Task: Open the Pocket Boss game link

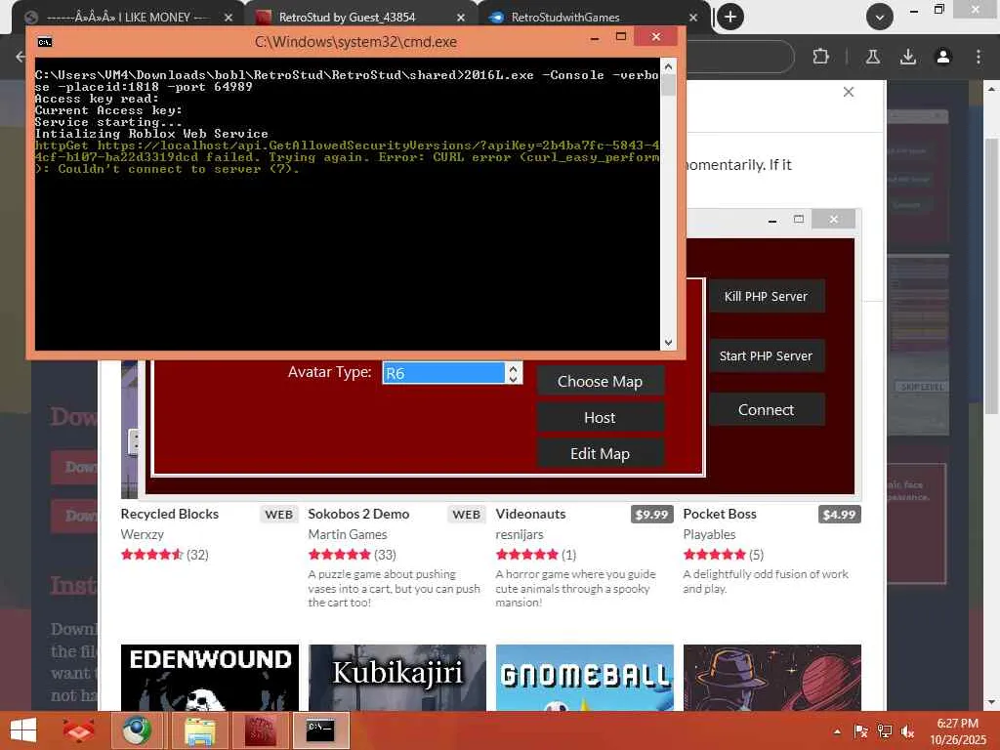Action: [720, 514]
